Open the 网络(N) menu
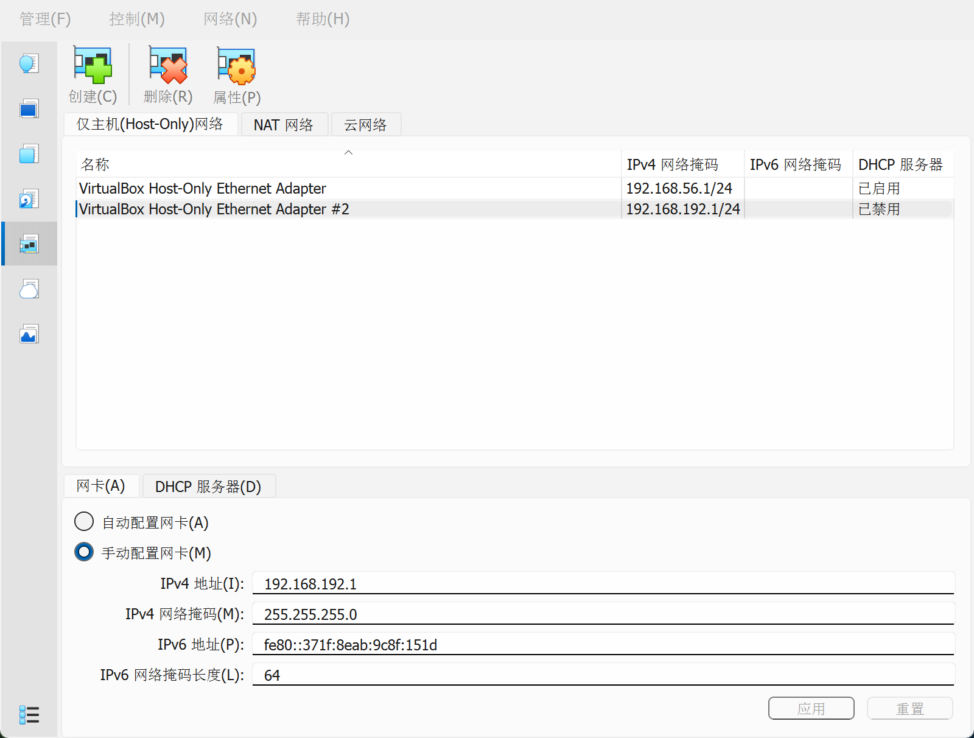This screenshot has height=738, width=974. (x=230, y=19)
